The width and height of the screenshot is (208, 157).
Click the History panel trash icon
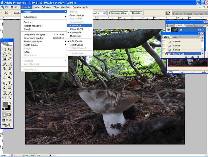pyautogui.click(x=199, y=56)
